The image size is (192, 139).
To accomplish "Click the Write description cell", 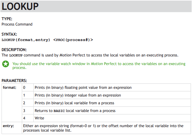I will coord(112,118).
